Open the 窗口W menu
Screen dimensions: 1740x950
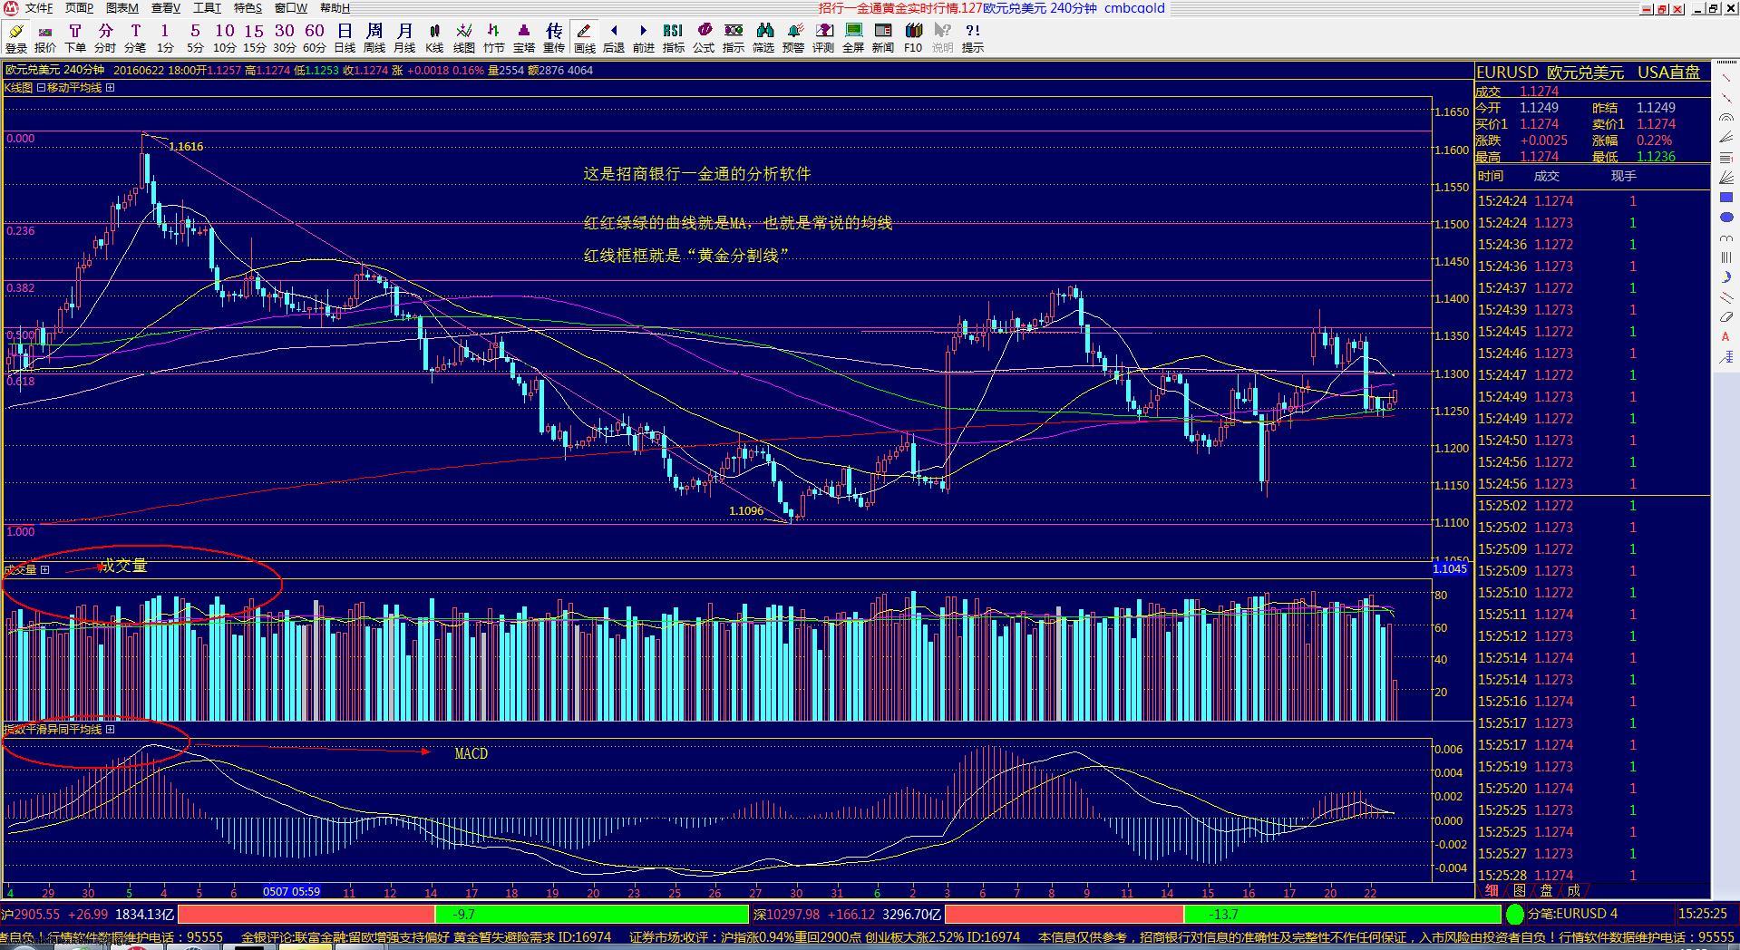(x=291, y=8)
